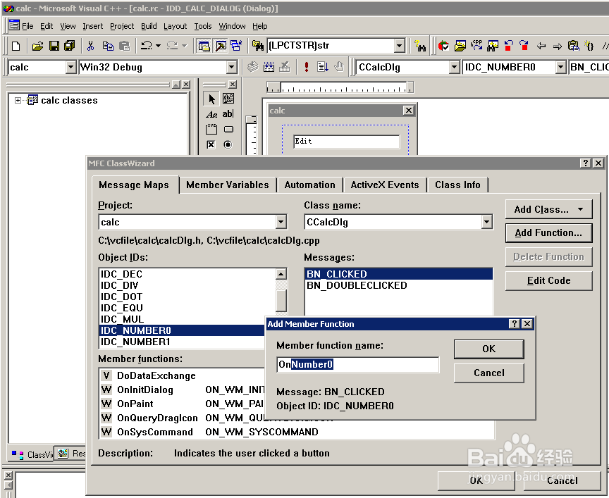Click Cancel in Add Member Function dialog

coord(489,373)
